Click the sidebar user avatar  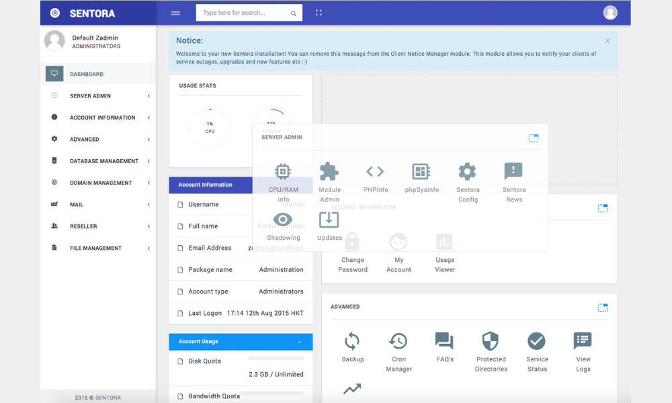point(54,41)
